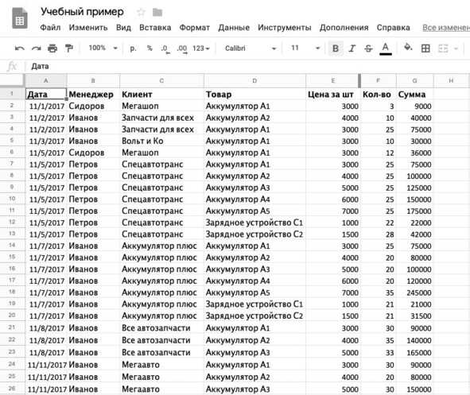The width and height of the screenshot is (470, 395).
Task: Open the Calibri font dropdown
Action: (251, 48)
